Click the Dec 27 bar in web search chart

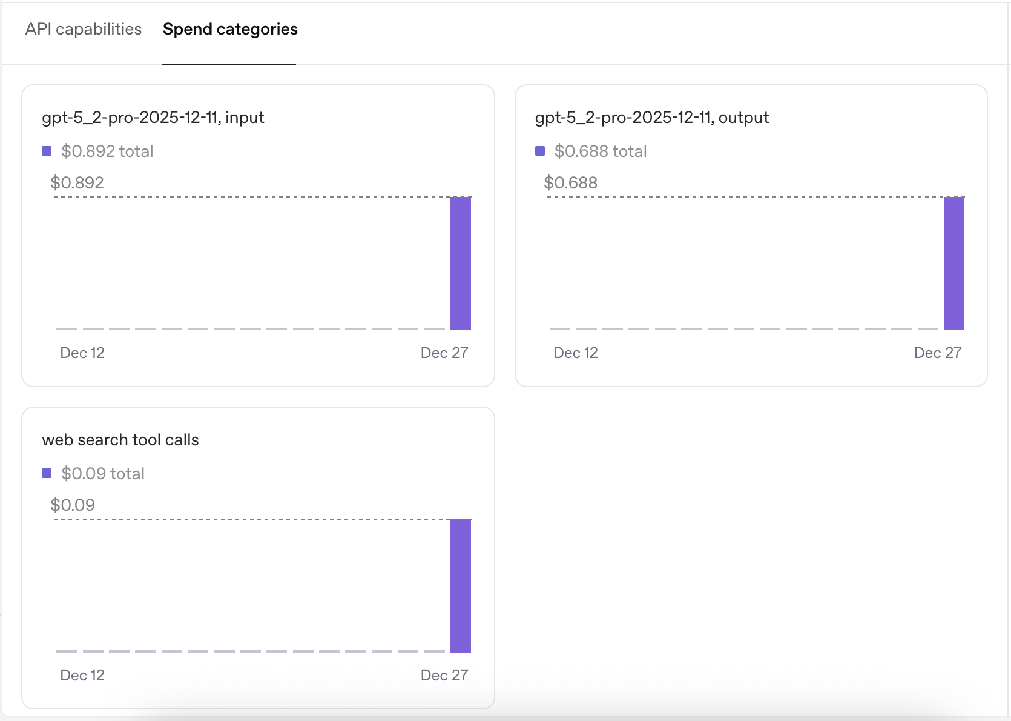[x=461, y=586]
